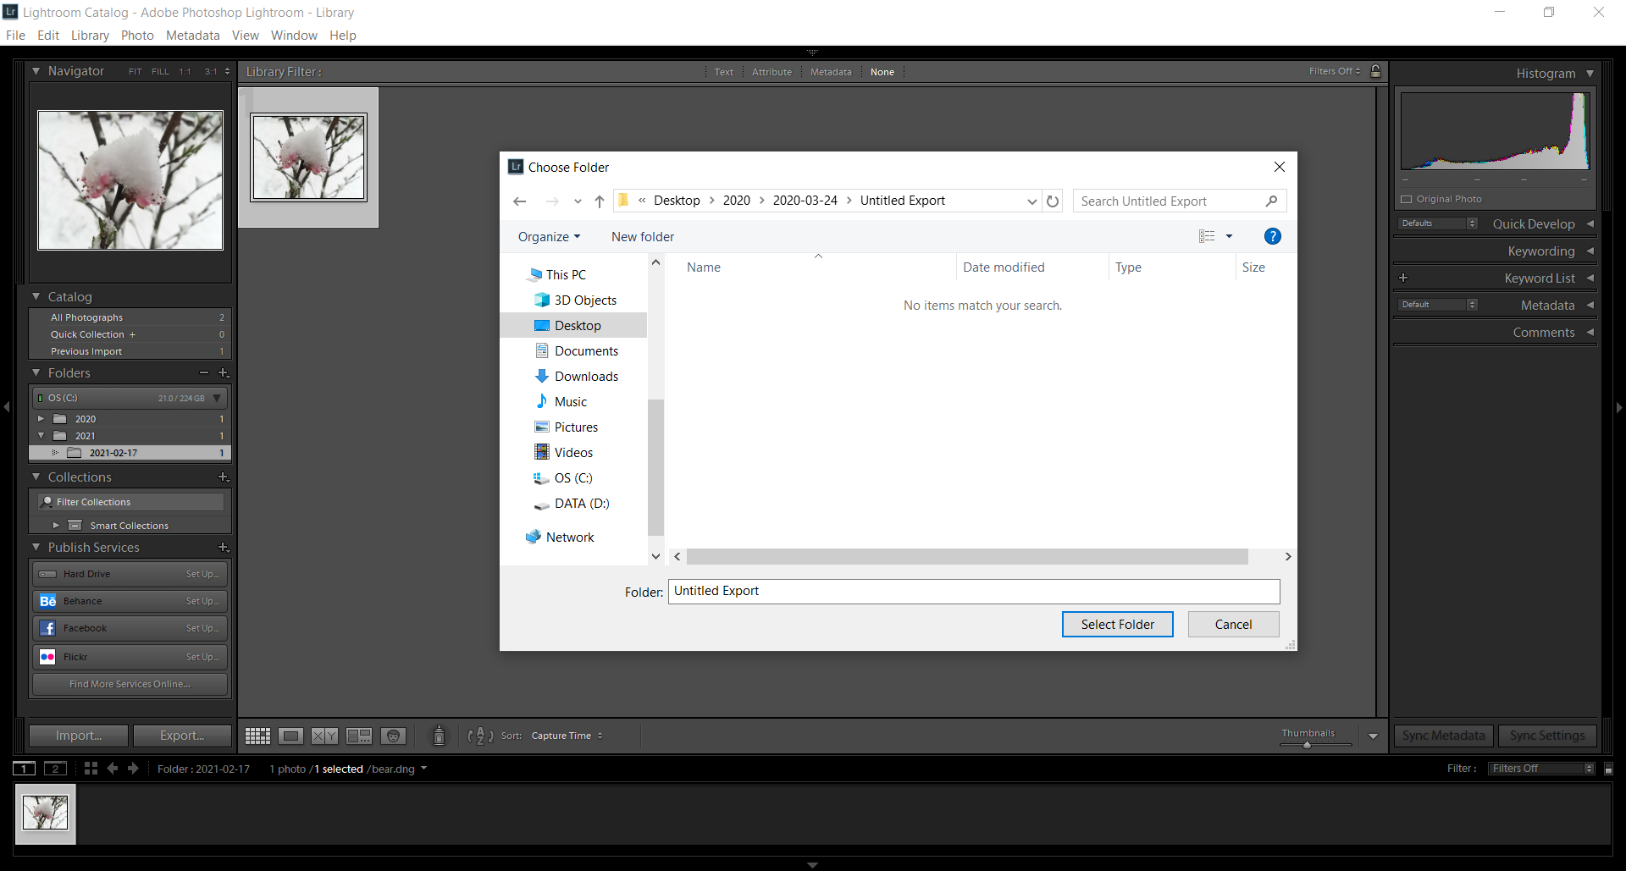Image resolution: width=1626 pixels, height=871 pixels.
Task: Open the Organize dropdown in dialog
Action: pyautogui.click(x=549, y=237)
